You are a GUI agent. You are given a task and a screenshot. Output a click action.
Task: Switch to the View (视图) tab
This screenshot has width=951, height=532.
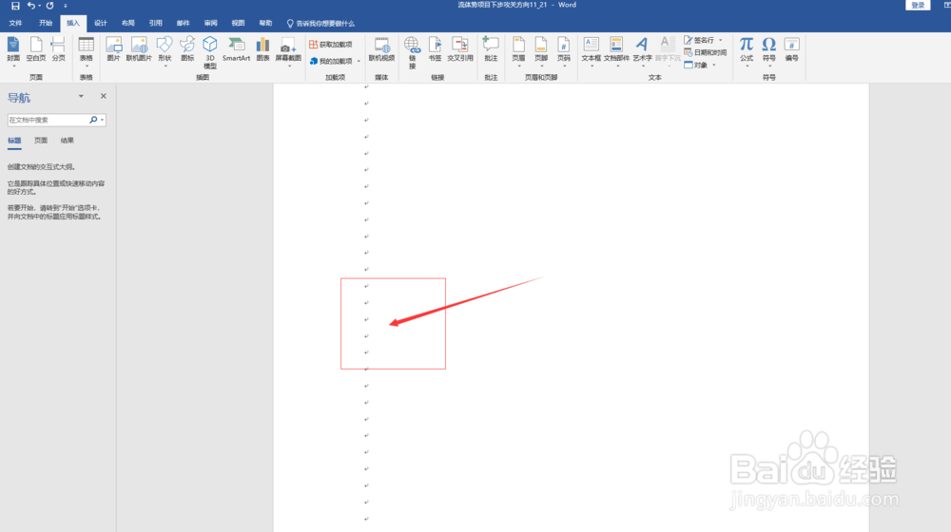pyautogui.click(x=239, y=23)
